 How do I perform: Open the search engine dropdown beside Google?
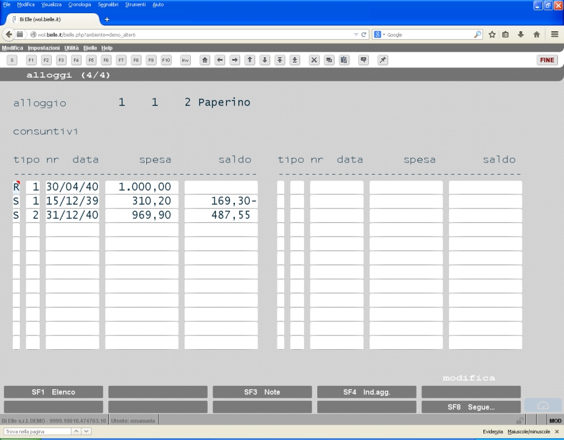379,34
